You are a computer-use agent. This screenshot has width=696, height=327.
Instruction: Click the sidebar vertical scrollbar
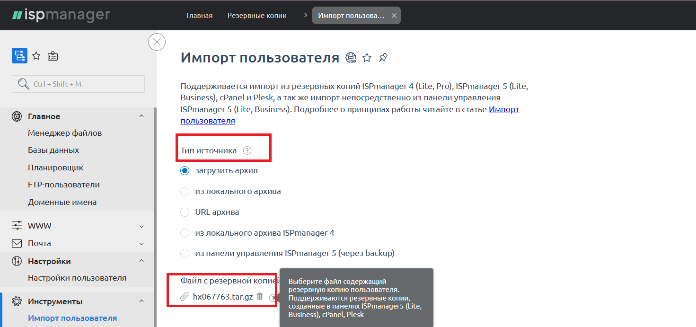[x=155, y=217]
